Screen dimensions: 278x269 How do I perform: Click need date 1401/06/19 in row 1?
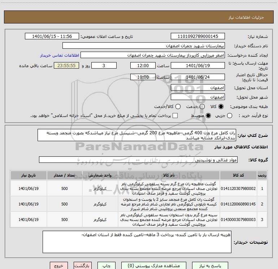[x=29, y=188]
